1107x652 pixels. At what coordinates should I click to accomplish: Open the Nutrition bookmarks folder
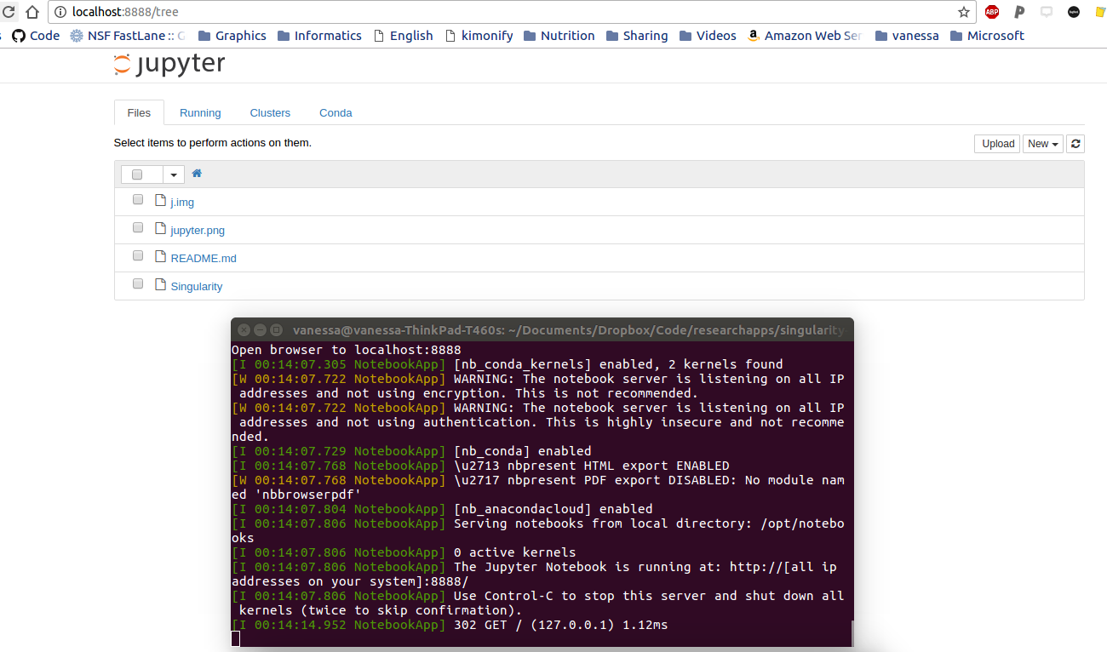point(559,36)
